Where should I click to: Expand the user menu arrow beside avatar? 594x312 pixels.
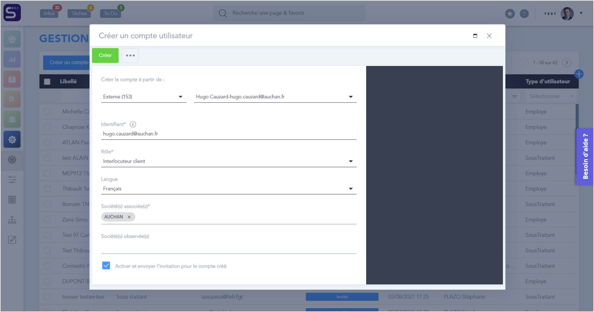pos(581,13)
